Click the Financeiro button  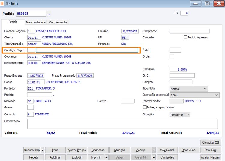tap(98, 150)
